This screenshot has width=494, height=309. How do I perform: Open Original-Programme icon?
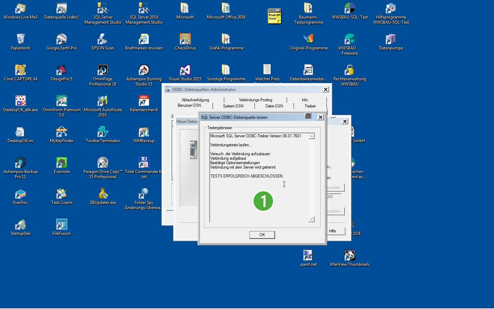309,42
